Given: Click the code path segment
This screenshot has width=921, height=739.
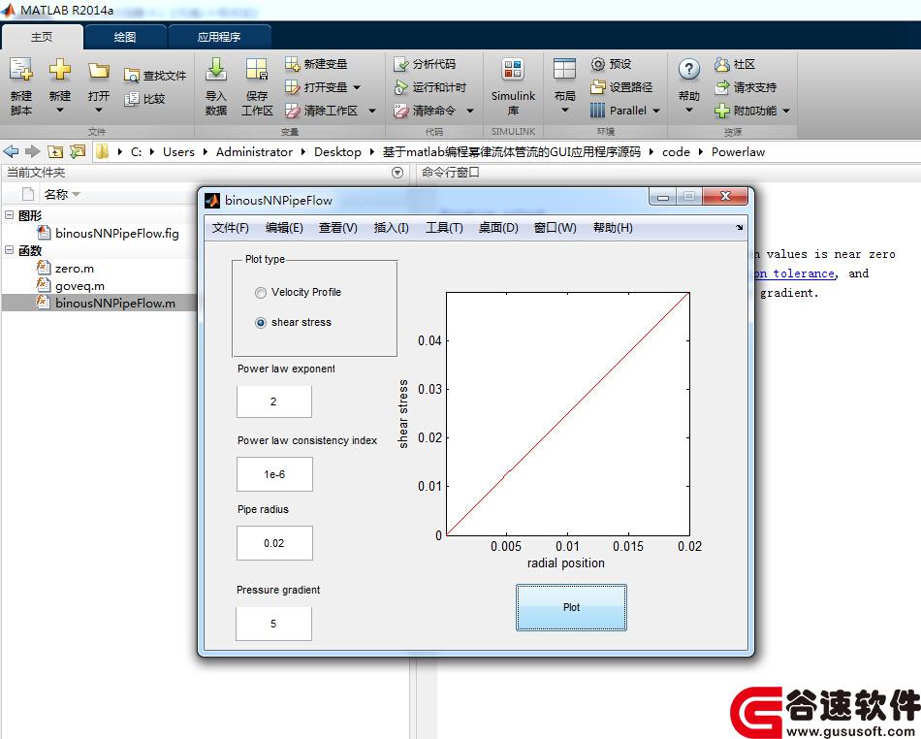Looking at the screenshot, I should [x=676, y=152].
